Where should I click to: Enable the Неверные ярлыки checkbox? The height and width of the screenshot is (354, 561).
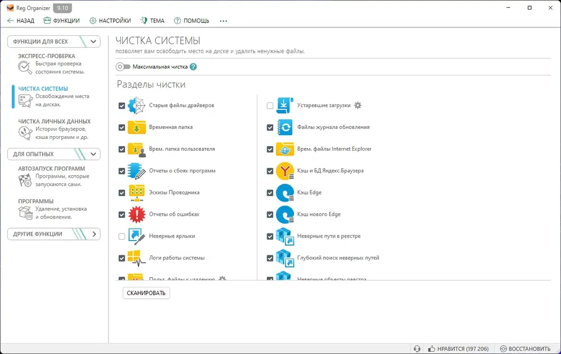[122, 236]
